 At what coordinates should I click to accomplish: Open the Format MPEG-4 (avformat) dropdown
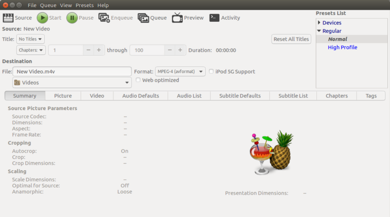pos(180,71)
